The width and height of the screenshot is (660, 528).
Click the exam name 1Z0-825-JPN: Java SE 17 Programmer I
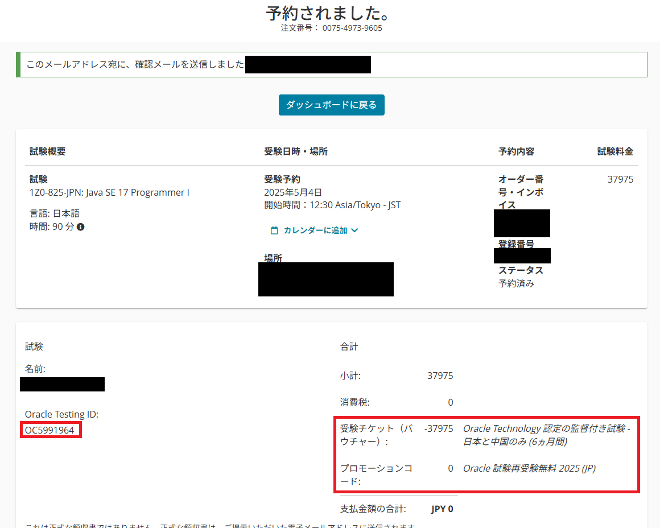(x=109, y=192)
